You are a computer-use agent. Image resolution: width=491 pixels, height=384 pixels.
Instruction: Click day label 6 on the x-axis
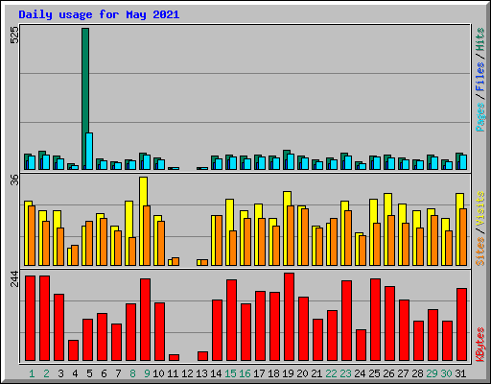tap(104, 373)
